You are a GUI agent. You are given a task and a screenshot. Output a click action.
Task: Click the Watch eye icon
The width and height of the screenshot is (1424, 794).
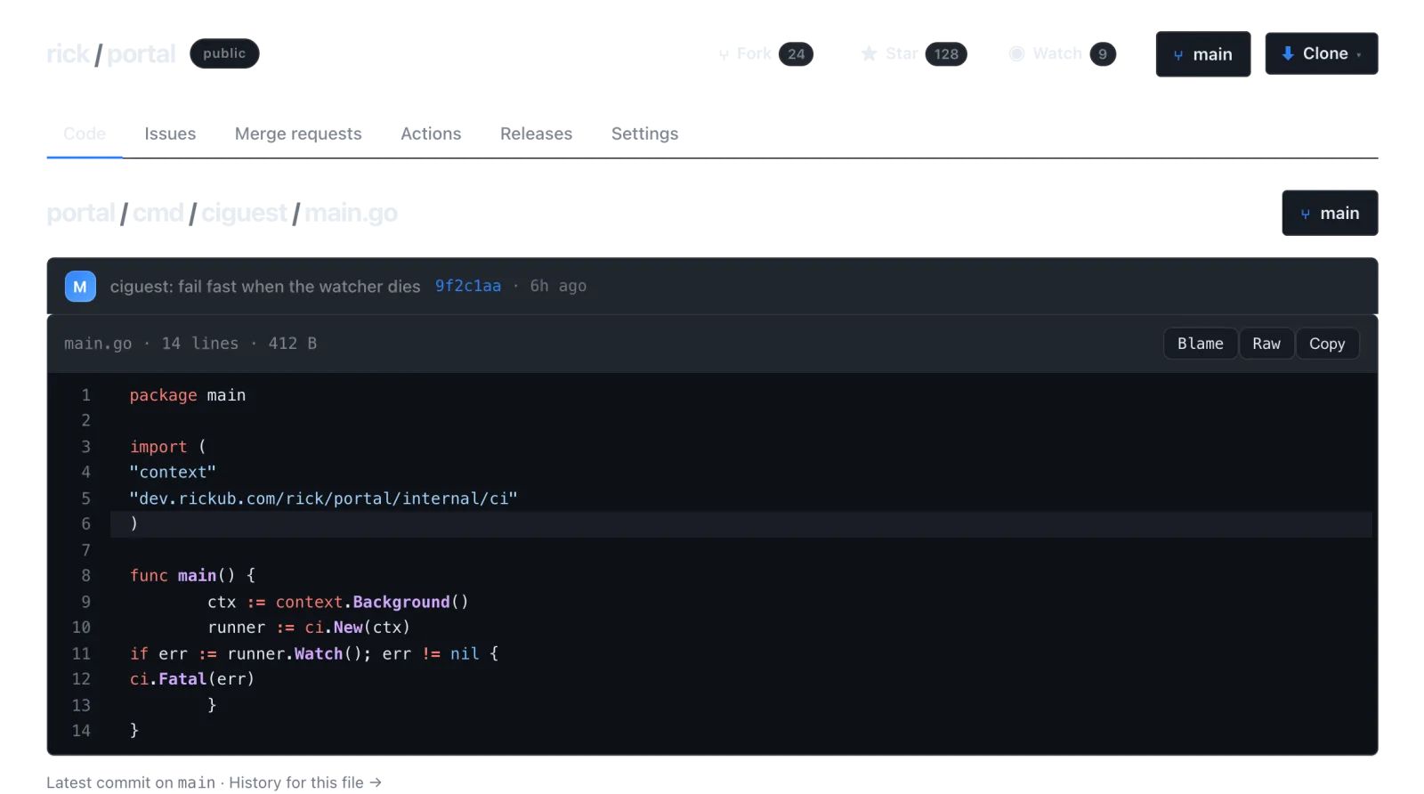(x=1016, y=53)
